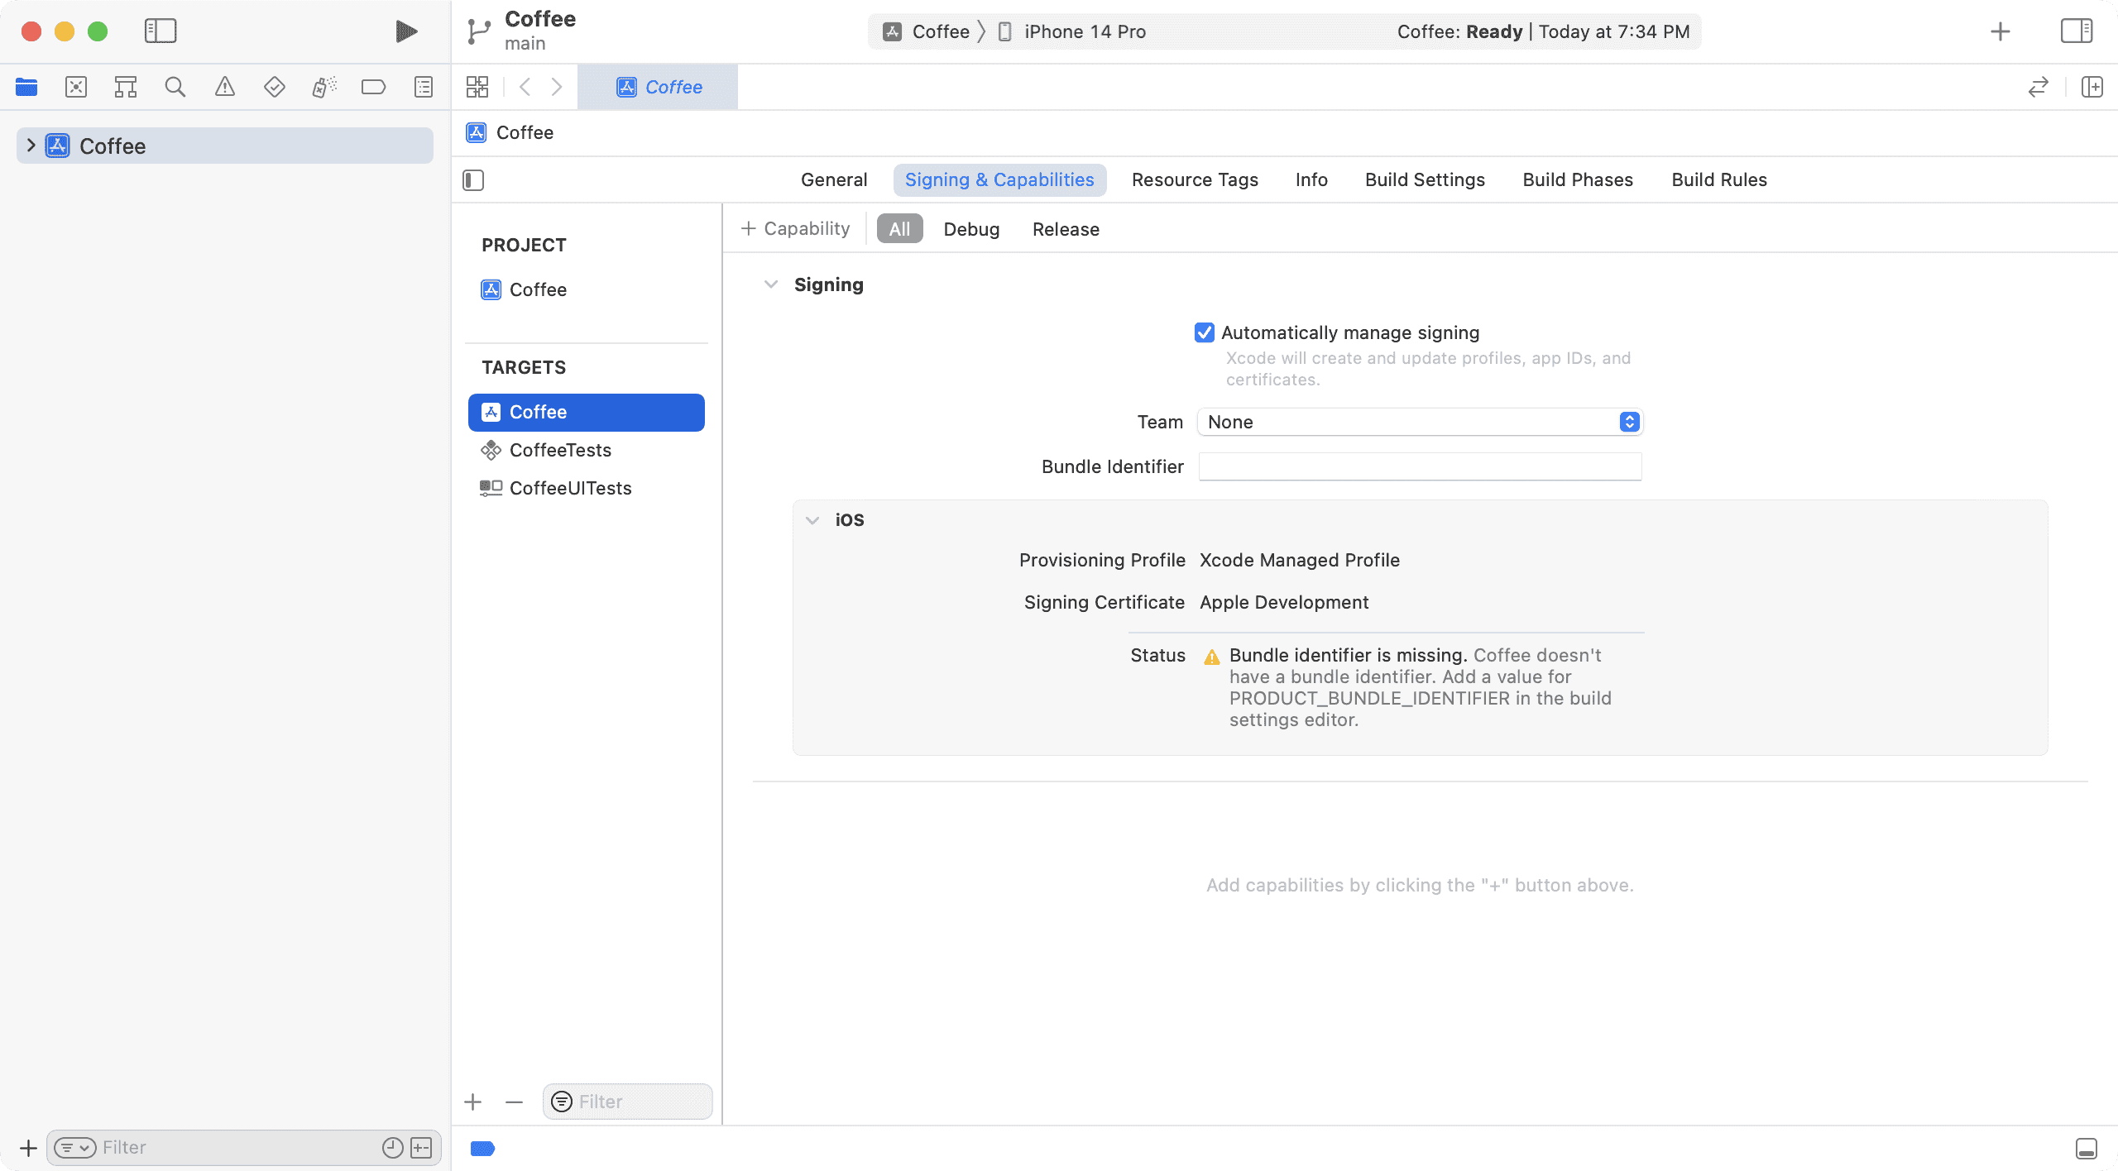The image size is (2118, 1171).
Task: Add a new editor with the split editor icon
Action: pos(2092,86)
